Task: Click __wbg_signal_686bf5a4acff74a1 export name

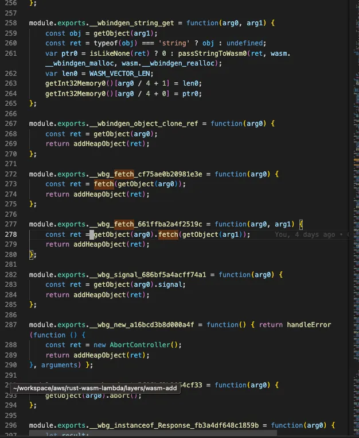Action: click(x=147, y=275)
